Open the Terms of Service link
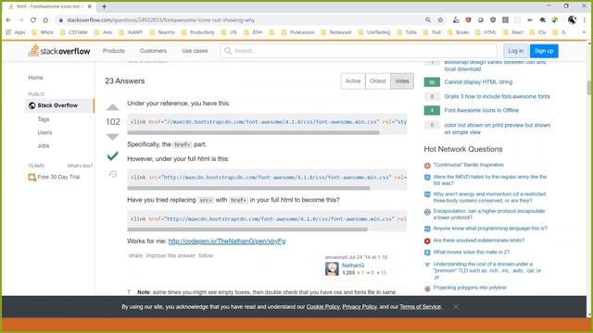593x333 pixels. pos(420,307)
